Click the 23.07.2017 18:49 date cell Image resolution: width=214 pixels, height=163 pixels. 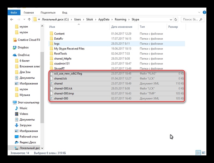121,83
